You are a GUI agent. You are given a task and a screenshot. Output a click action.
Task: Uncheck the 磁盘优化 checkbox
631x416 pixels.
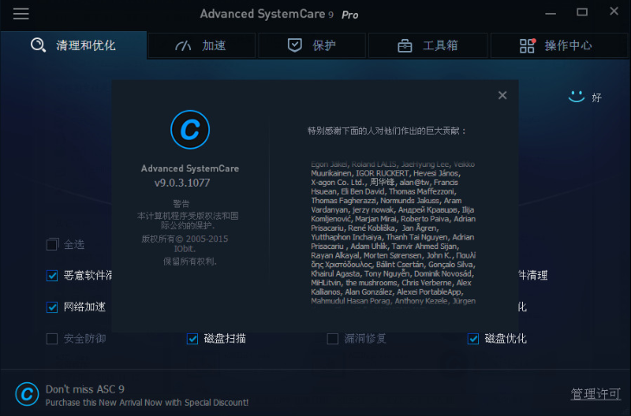click(474, 339)
